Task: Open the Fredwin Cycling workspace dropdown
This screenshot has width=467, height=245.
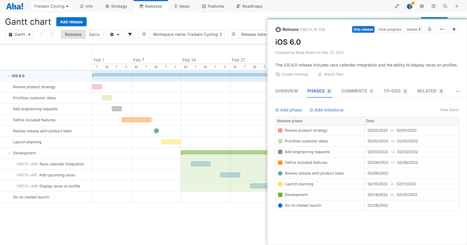Action: [x=51, y=6]
